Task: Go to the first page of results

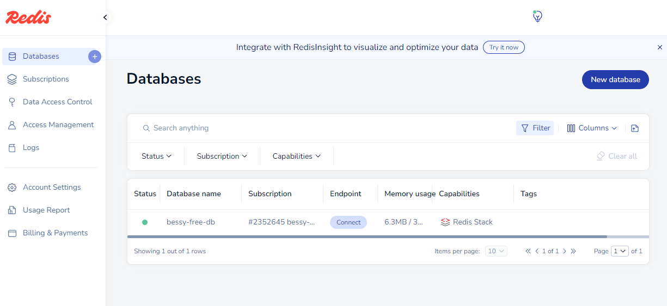Action: [x=528, y=251]
